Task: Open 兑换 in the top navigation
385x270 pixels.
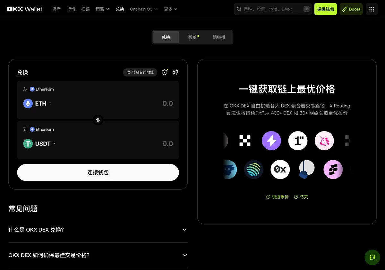Action: click(120, 9)
